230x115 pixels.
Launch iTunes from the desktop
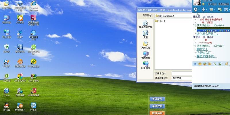tap(6, 92)
